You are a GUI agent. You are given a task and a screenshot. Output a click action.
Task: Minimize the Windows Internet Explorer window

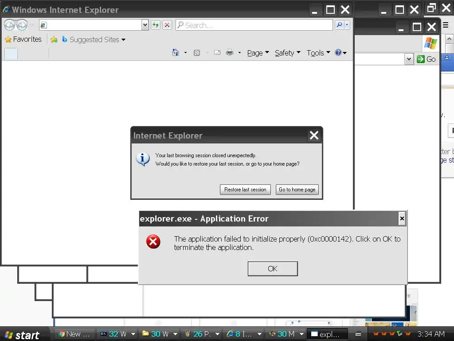pyautogui.click(x=315, y=10)
